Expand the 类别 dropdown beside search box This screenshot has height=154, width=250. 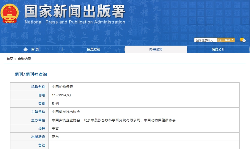229,40
